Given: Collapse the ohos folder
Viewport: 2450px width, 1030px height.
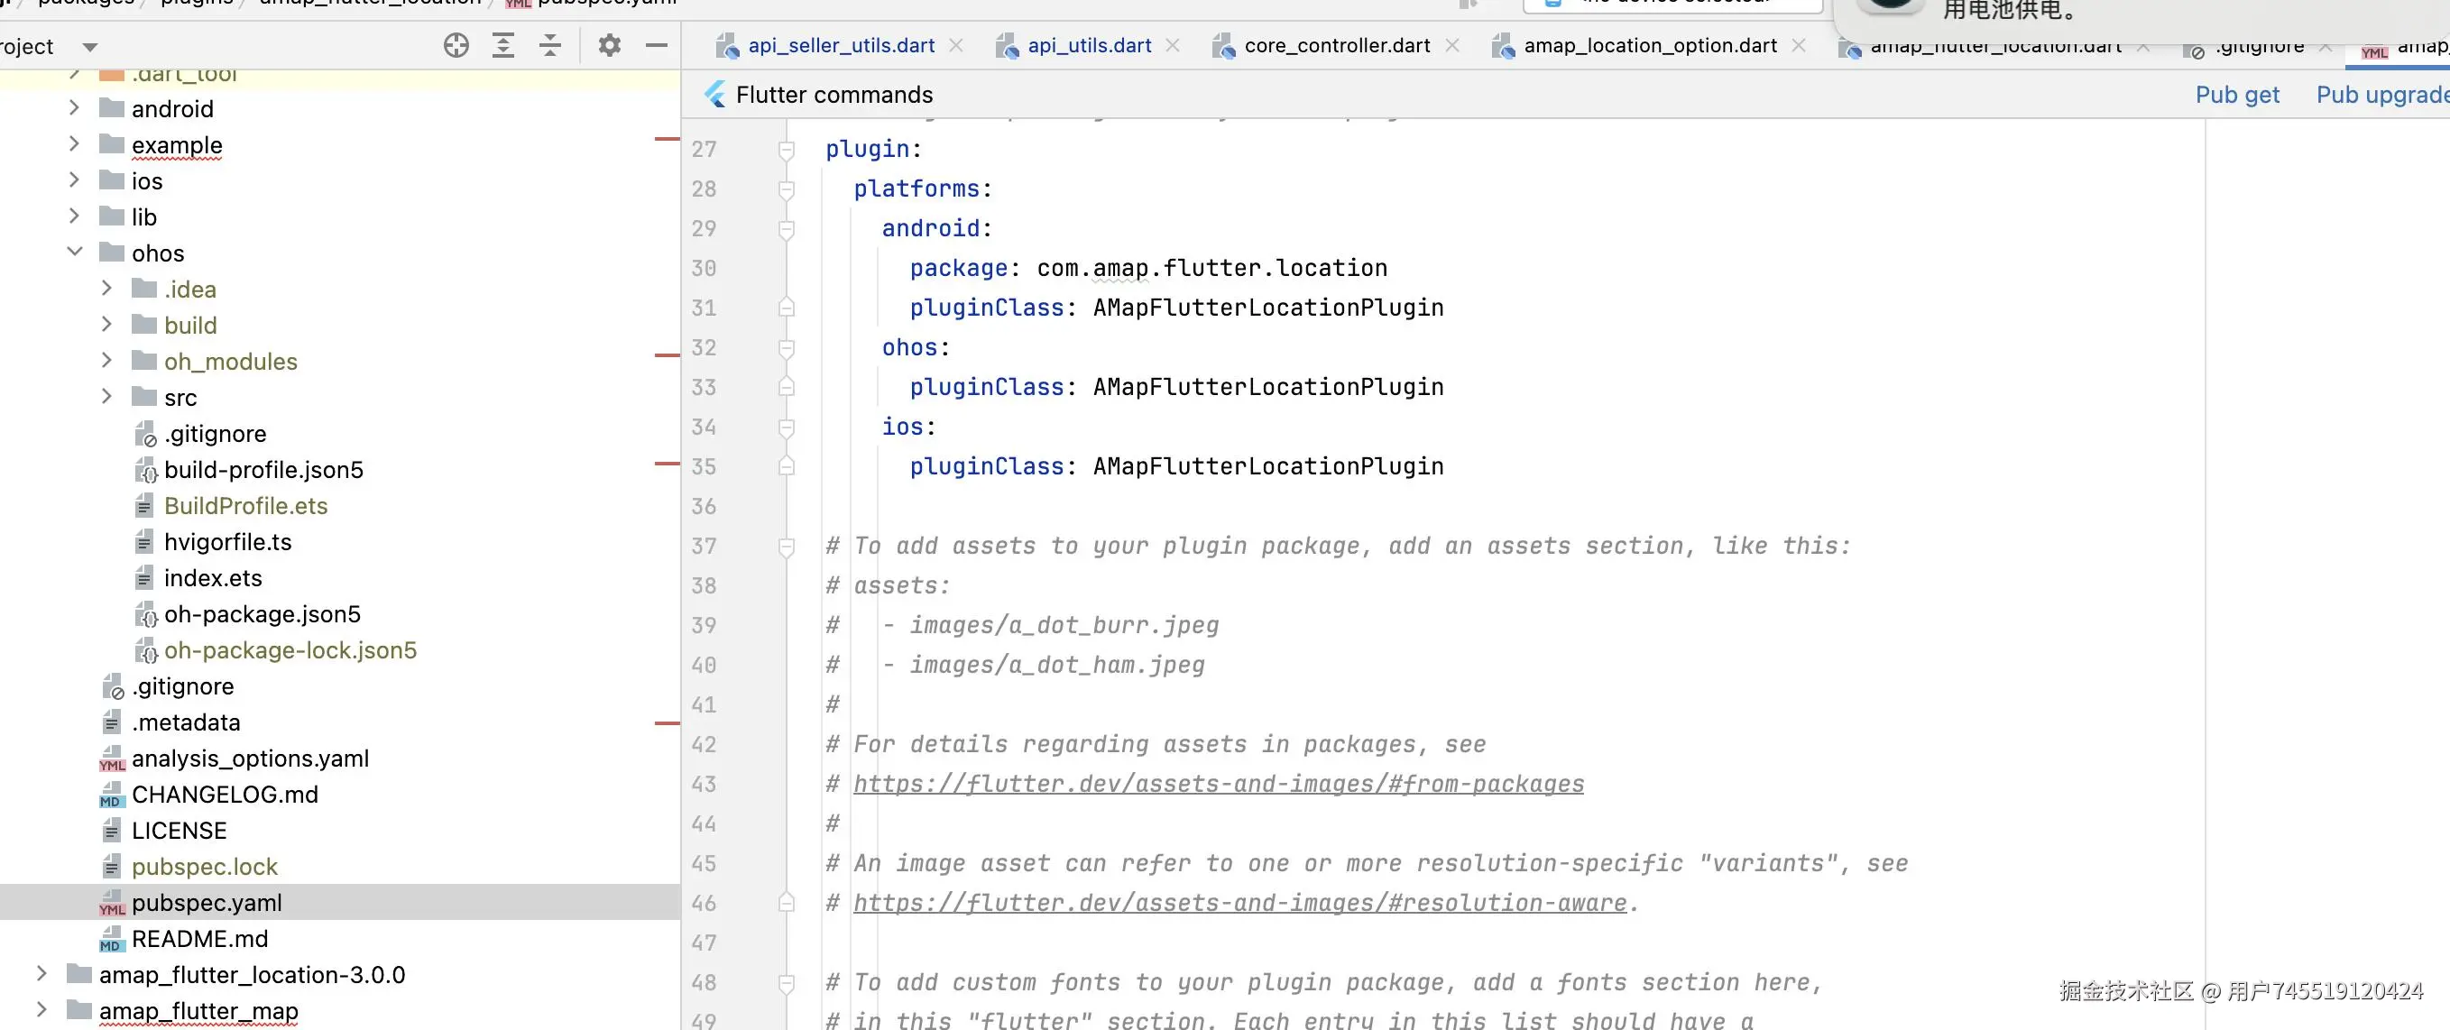Looking at the screenshot, I should tap(74, 252).
